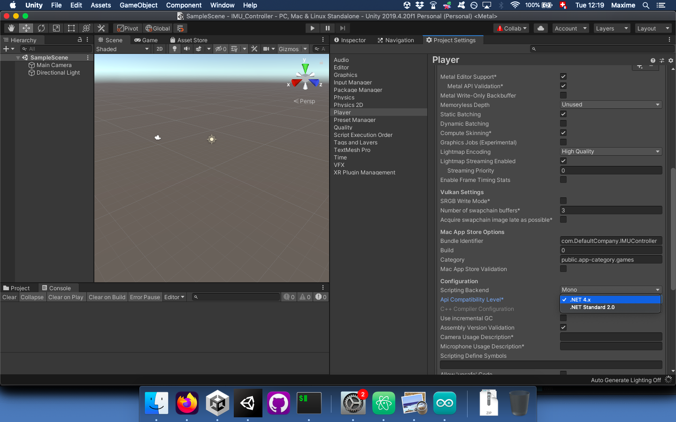Toggle Static Batching checkbox
The image size is (676, 422).
563,114
